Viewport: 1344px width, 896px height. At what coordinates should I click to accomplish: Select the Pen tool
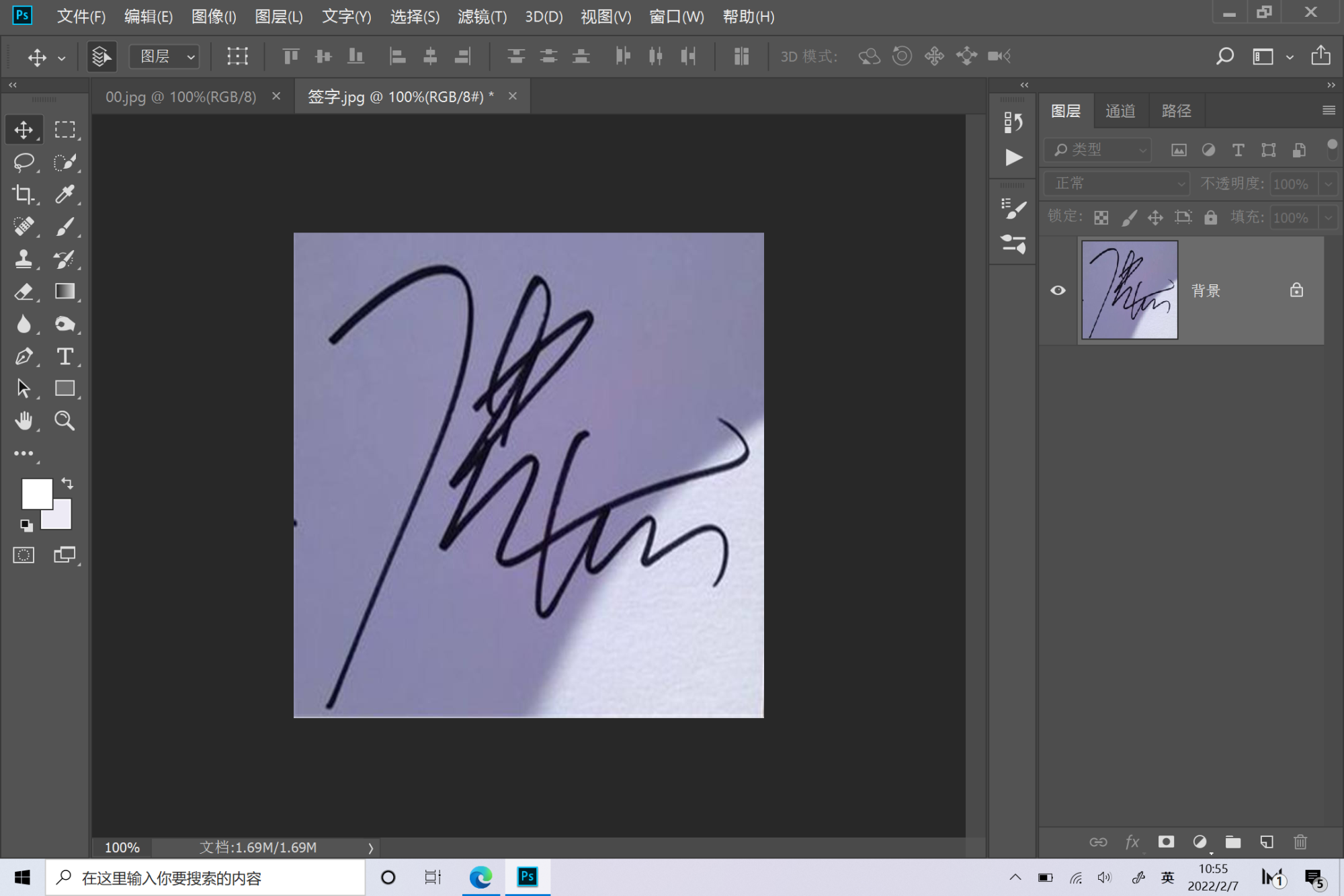point(24,356)
